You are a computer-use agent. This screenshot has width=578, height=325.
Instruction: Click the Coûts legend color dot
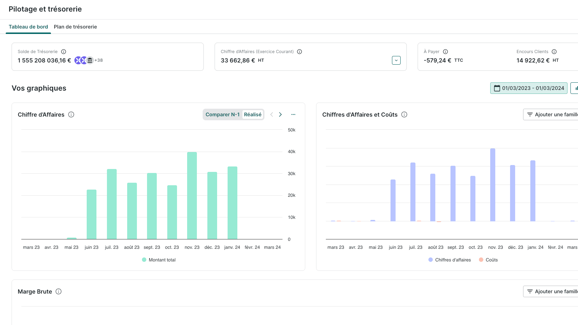pyautogui.click(x=481, y=260)
